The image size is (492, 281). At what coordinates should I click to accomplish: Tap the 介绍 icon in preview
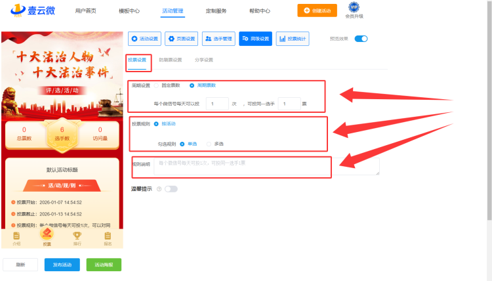[16, 236]
